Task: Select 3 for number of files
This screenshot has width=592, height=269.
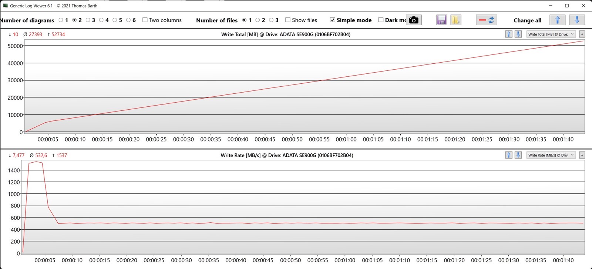Action: tap(271, 20)
